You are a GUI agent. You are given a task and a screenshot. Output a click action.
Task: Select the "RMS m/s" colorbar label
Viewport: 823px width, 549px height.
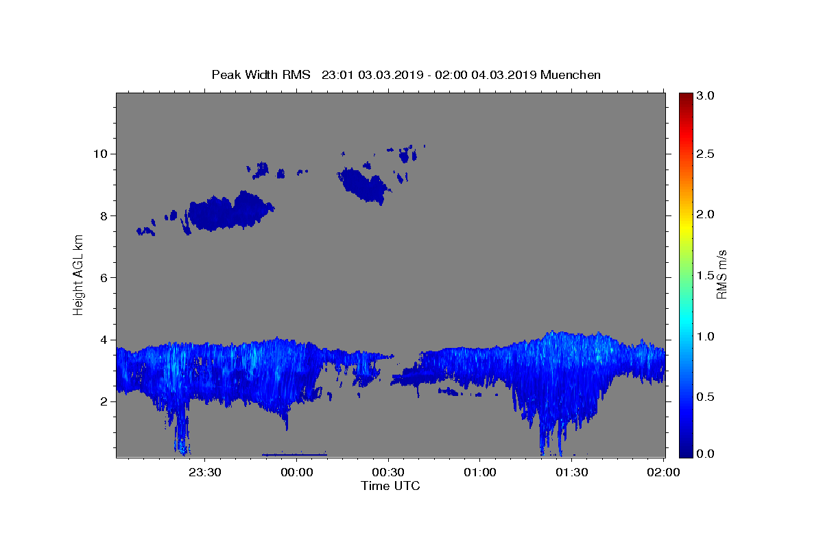pos(721,274)
